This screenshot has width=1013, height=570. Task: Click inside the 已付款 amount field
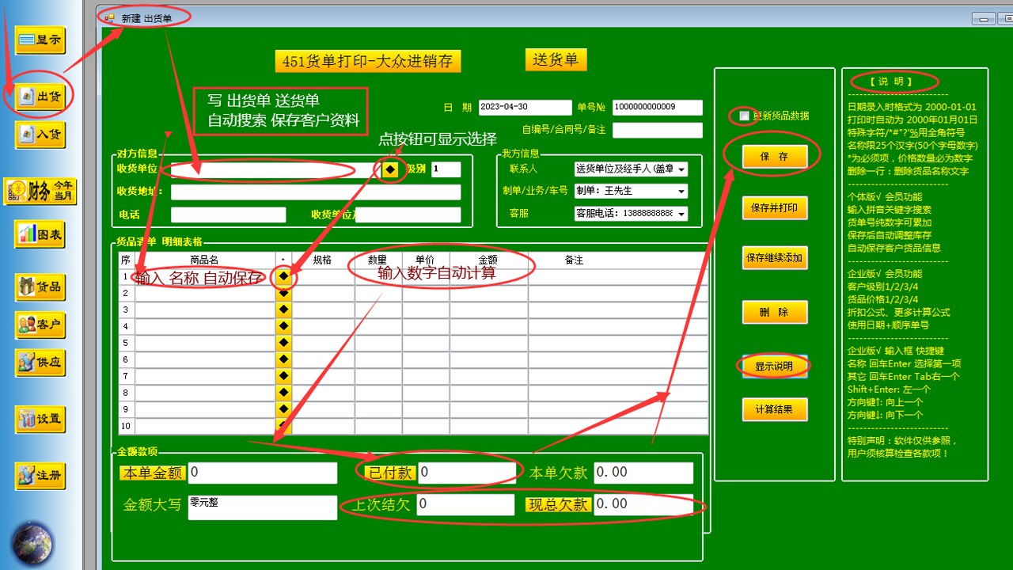click(x=465, y=472)
